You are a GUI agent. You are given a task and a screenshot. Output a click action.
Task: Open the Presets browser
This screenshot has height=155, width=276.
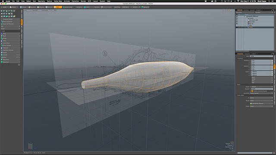tap(13, 7)
